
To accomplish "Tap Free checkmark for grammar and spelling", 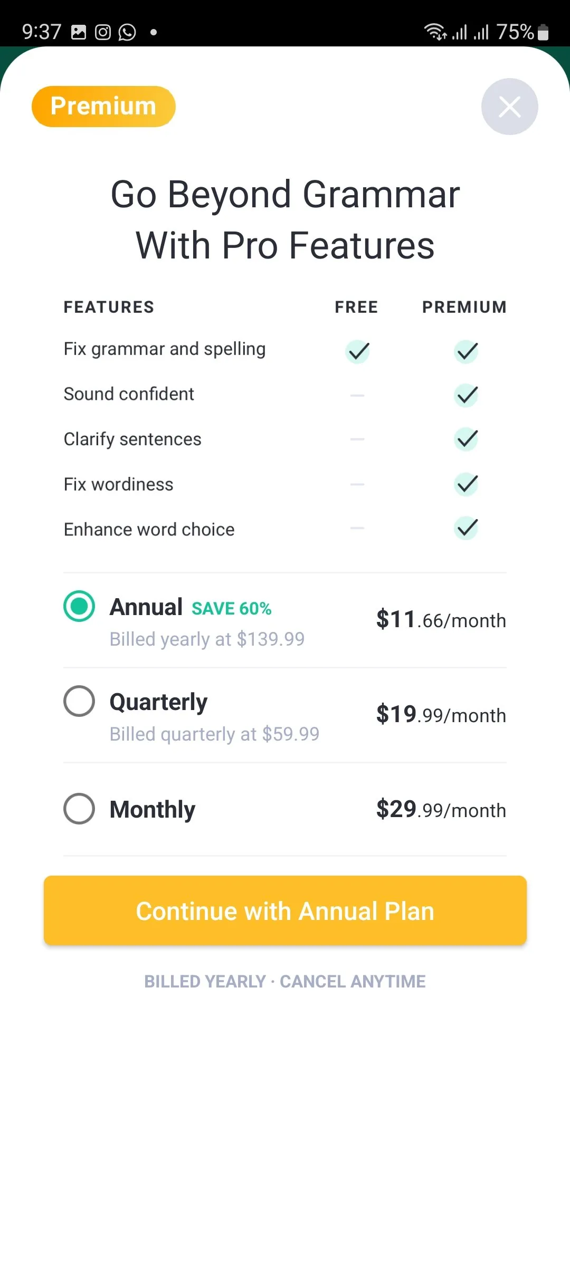I will (x=357, y=351).
